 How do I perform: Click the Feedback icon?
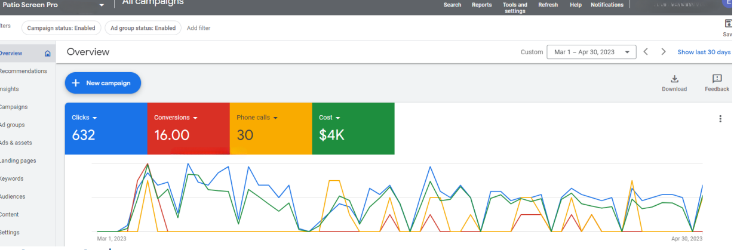click(717, 79)
